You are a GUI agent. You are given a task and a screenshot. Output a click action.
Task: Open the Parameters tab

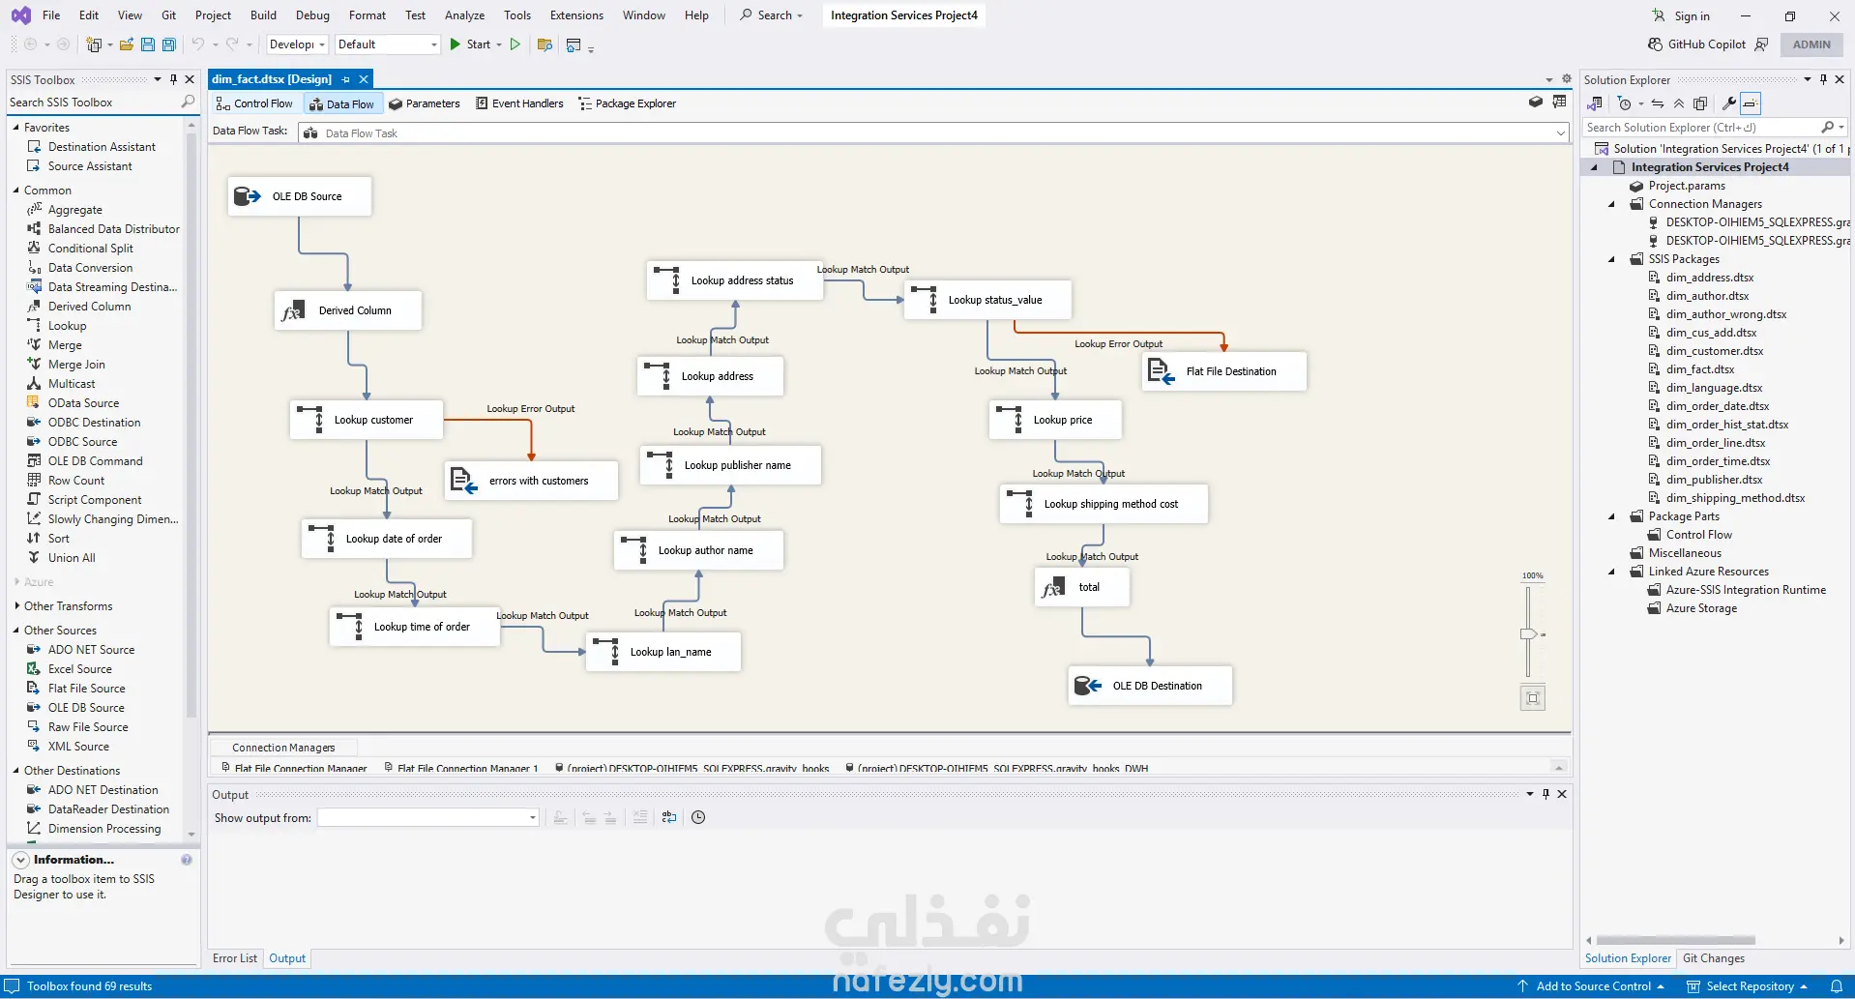click(424, 103)
